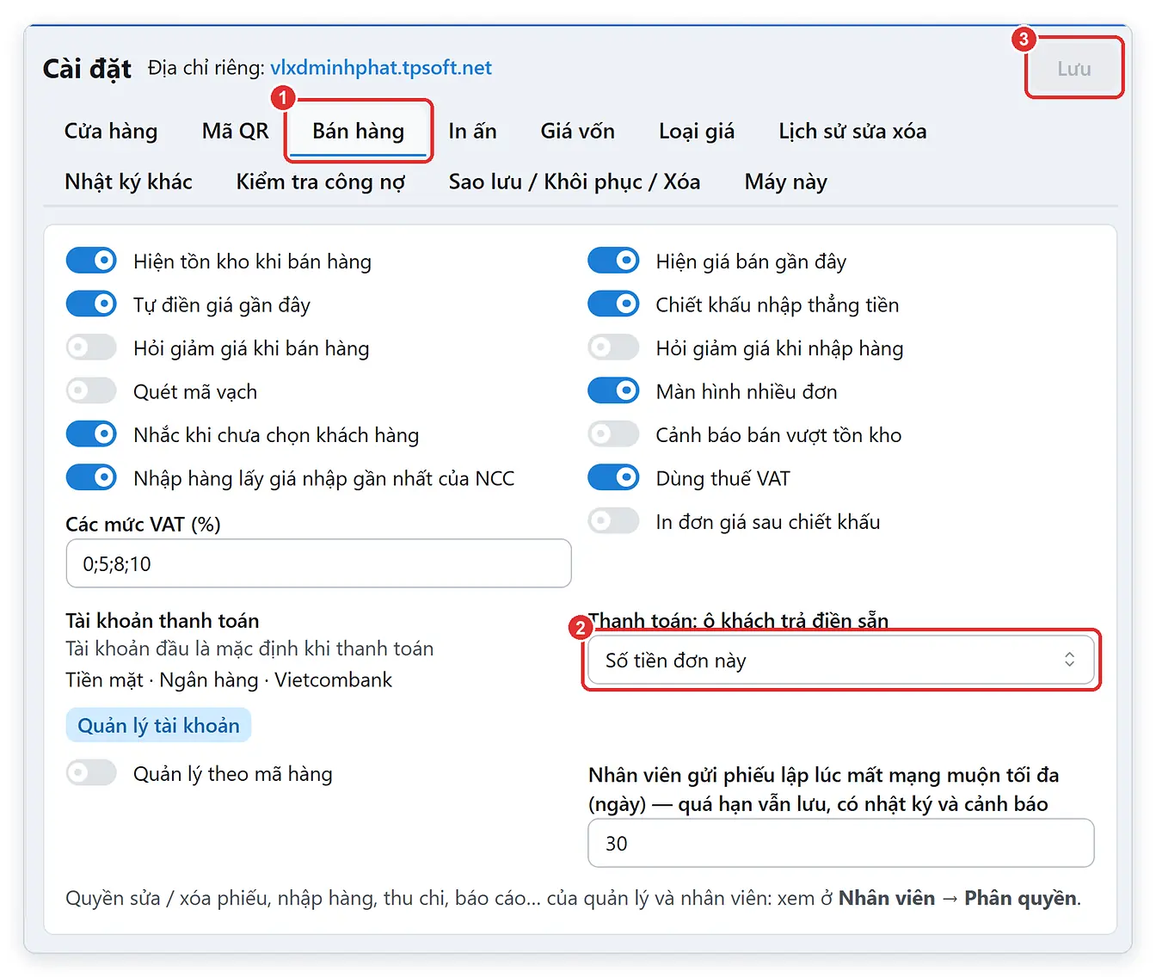Toggle 'Dùng thuế VAT' switch
The height and width of the screenshot is (977, 1156).
point(613,477)
